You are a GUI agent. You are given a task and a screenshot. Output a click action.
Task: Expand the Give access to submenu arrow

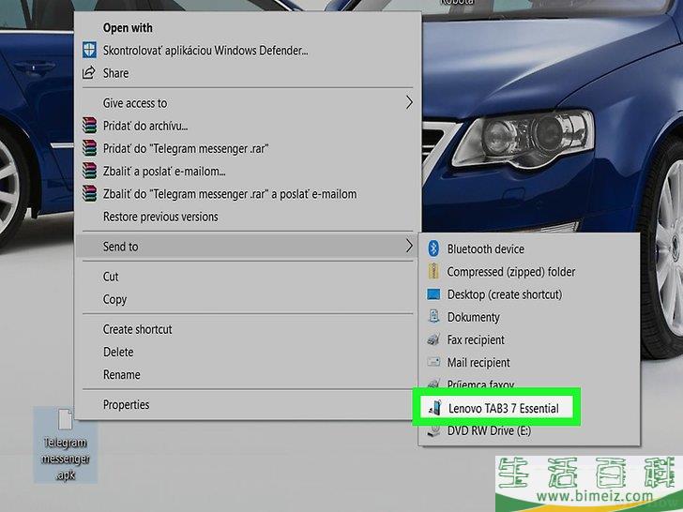(409, 103)
